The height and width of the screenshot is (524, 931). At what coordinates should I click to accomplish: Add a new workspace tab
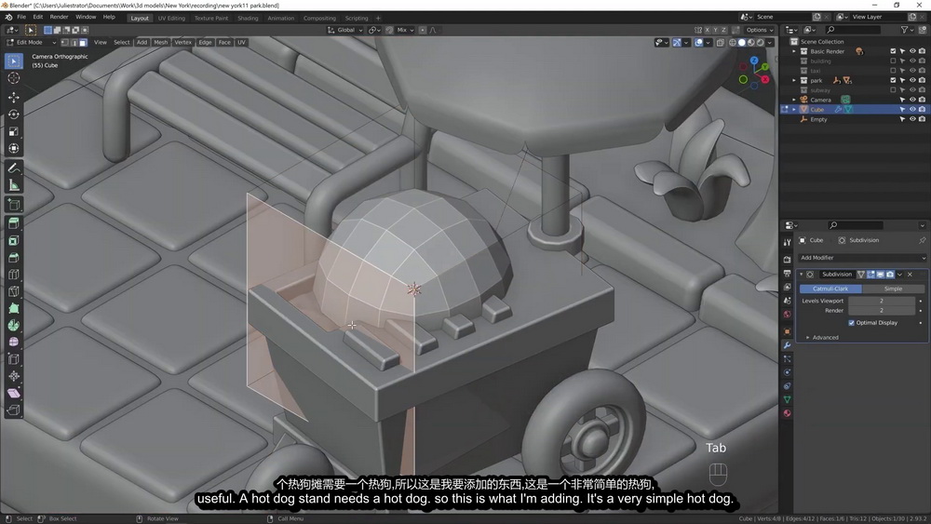378,19
